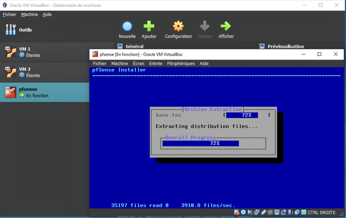Click the Nouvelle toolbar button
Screen dimensions: 346x218
127,29
